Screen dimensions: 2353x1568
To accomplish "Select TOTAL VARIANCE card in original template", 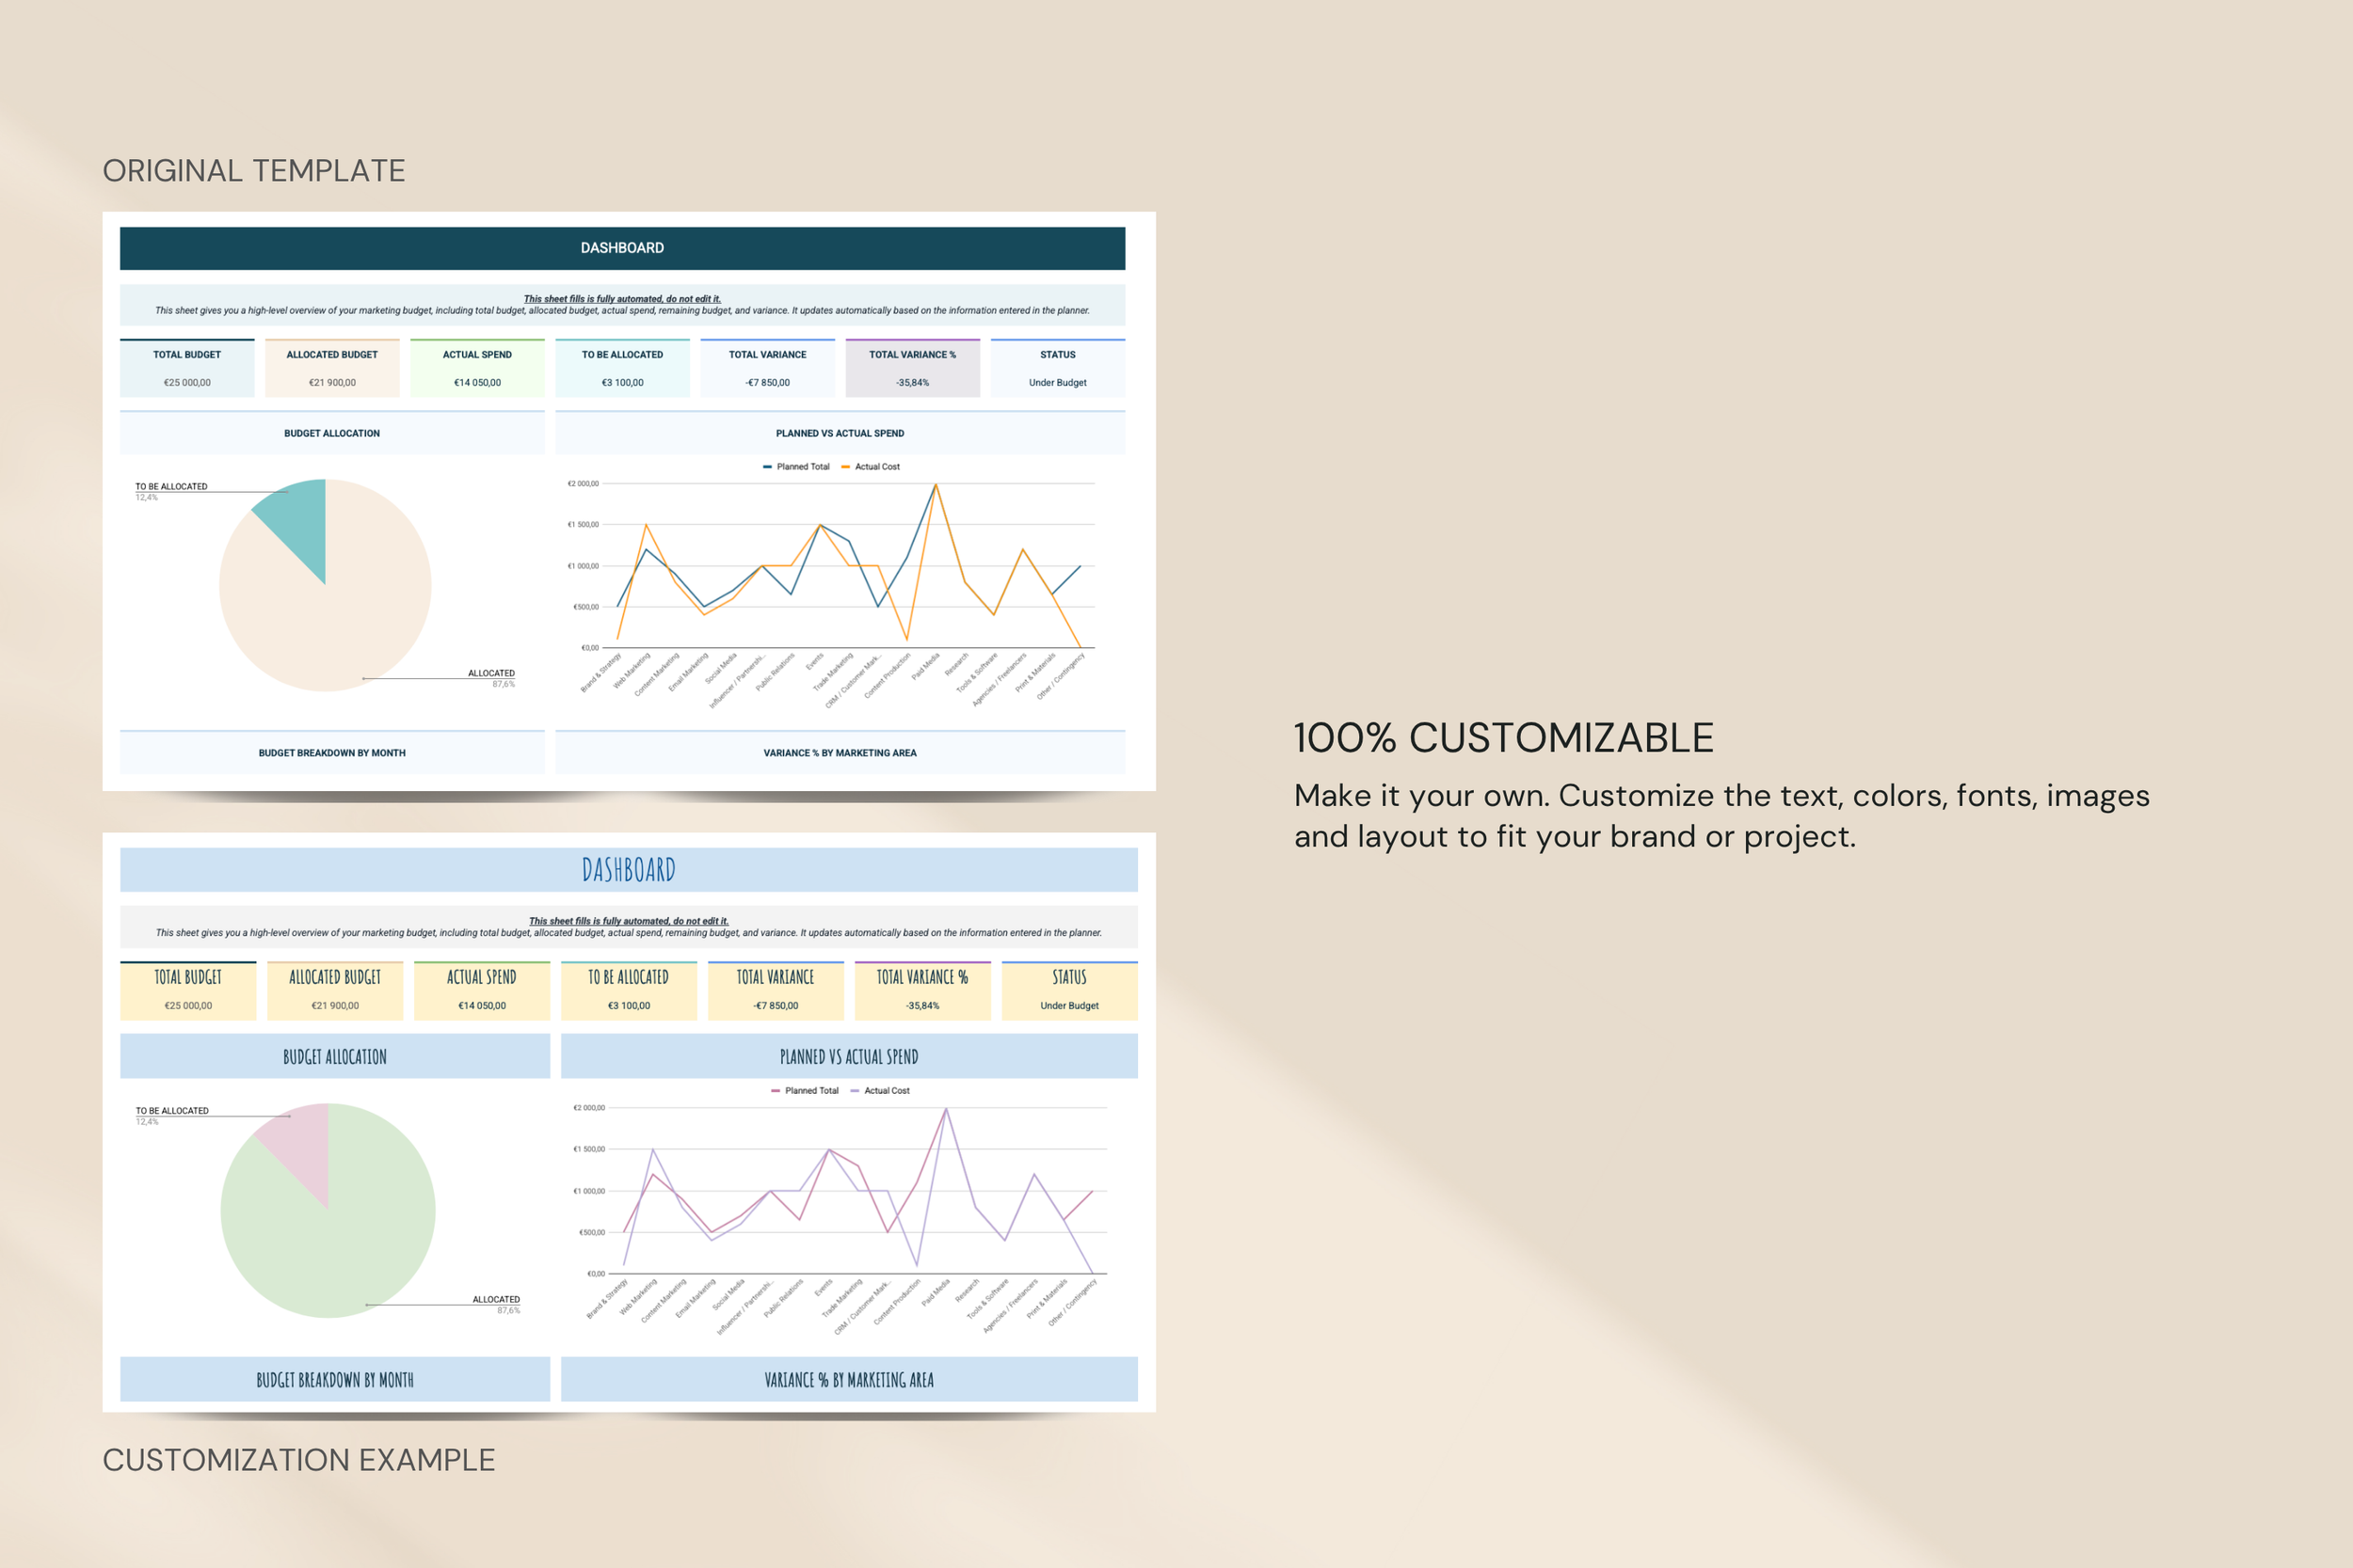I will pos(767,368).
